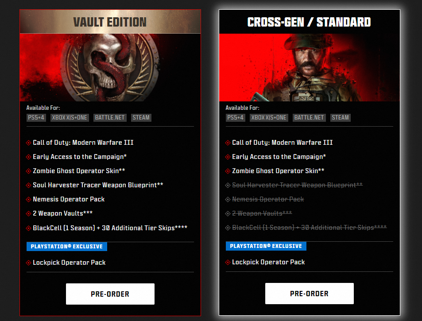This screenshot has height=321, width=422.
Task: Select XBOX X|S+ONE platform under Vault Edition
Action: (70, 118)
